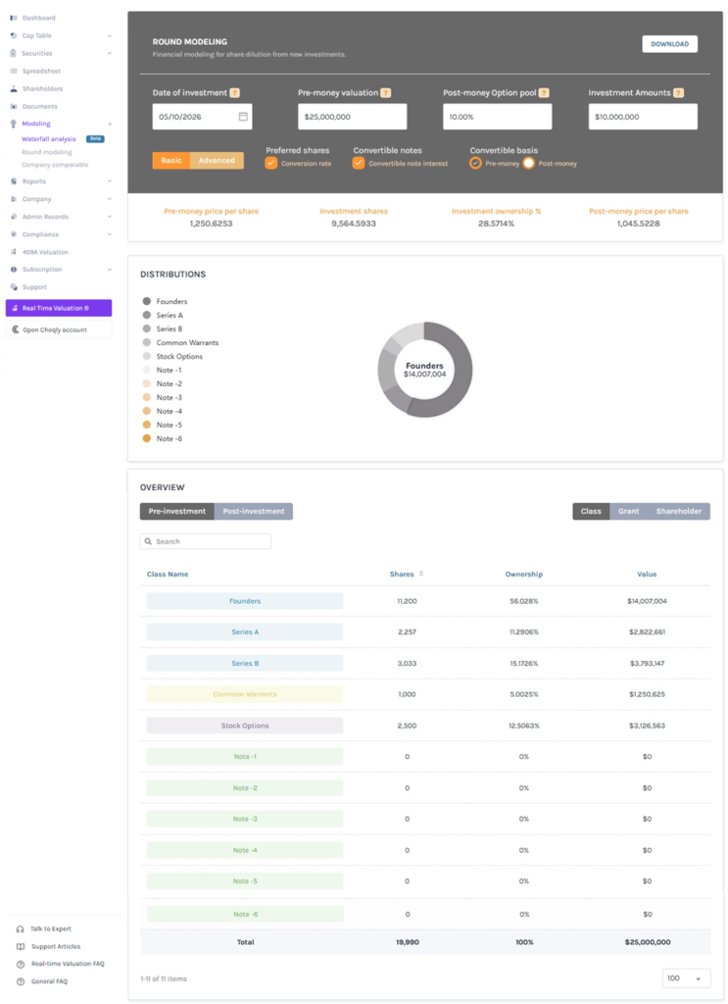Click the Talk to Expert headset icon
Screen dimensions: 728x1004
pyautogui.click(x=21, y=929)
